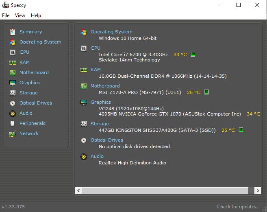The height and width of the screenshot is (212, 267).
Task: Select Summary in the left sidebar
Action: pyautogui.click(x=30, y=32)
